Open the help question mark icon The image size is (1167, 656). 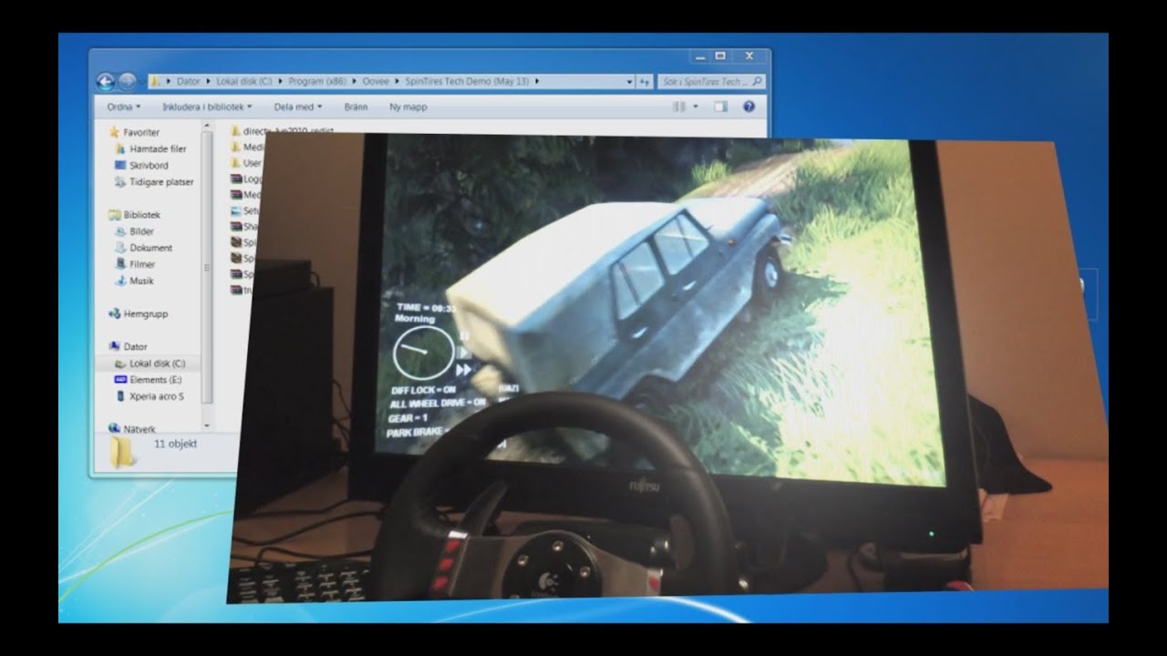(x=749, y=107)
